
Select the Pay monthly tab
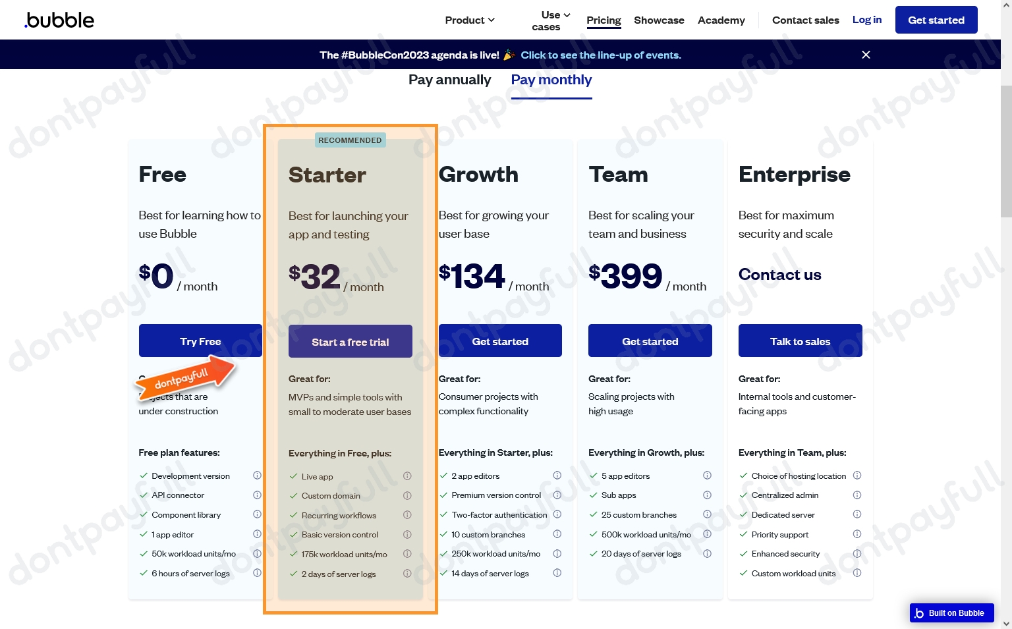coord(551,80)
